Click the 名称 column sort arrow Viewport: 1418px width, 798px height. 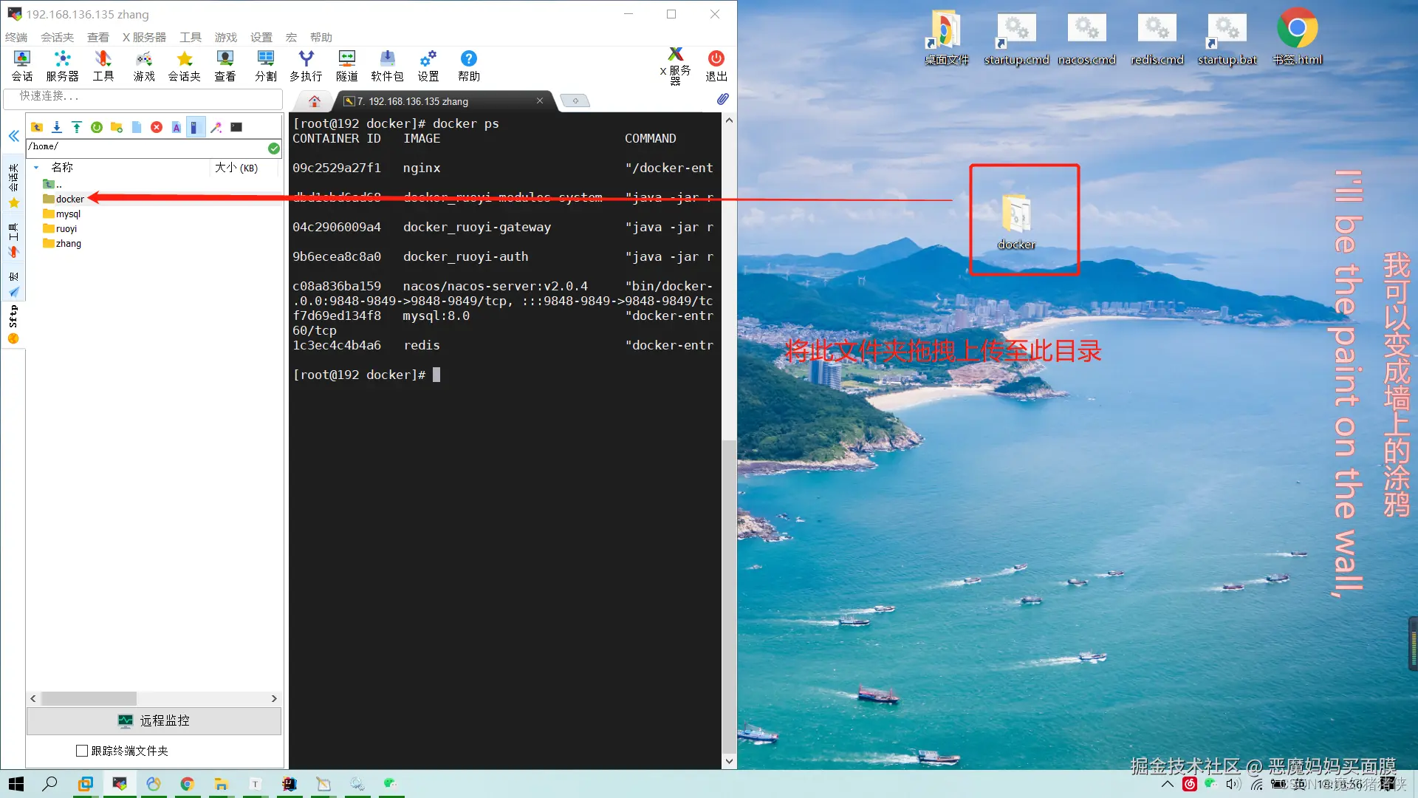[x=36, y=168]
